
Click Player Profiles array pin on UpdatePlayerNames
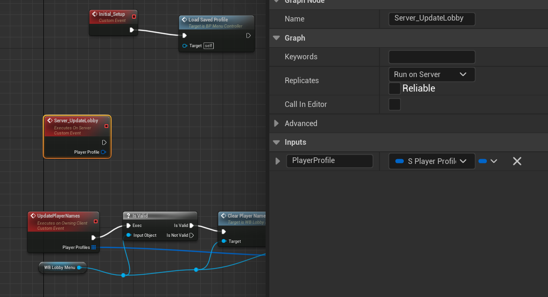click(94, 247)
